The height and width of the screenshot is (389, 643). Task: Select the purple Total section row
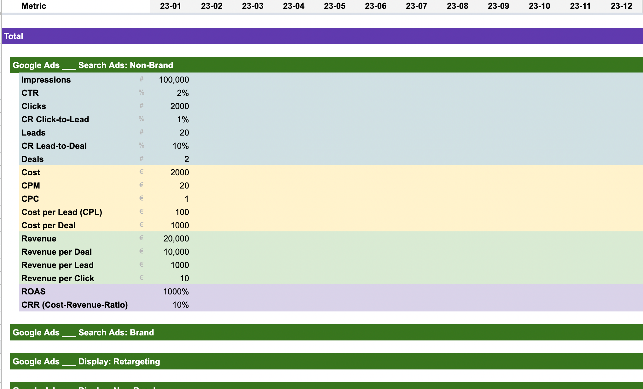point(322,36)
